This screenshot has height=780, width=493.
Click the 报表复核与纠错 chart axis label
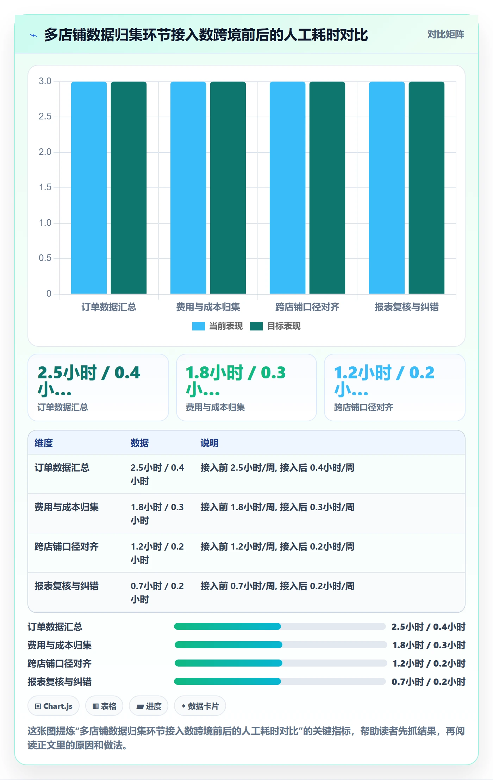[407, 307]
